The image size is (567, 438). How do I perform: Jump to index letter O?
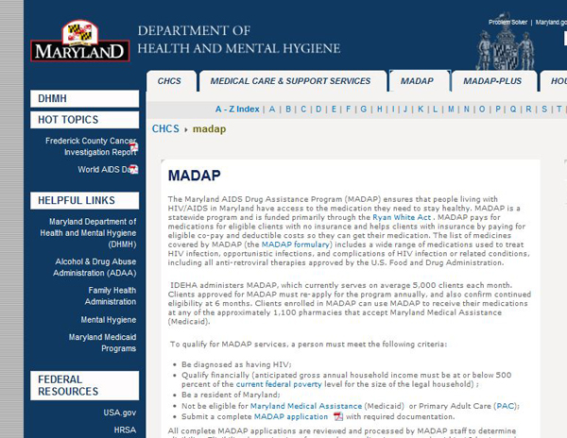tap(482, 109)
